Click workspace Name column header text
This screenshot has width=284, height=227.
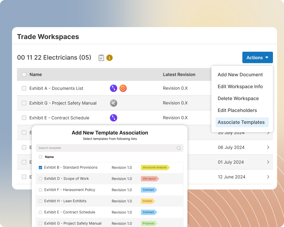(36, 75)
